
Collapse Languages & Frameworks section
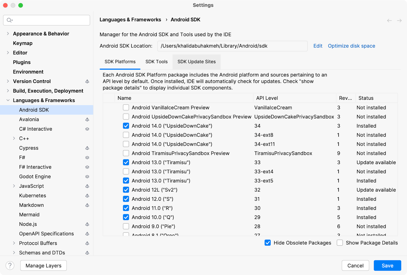pos(8,100)
